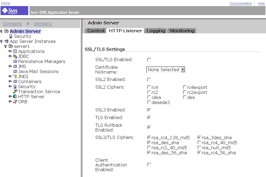
Task: Uncheck the rsa_3des_sha cipher
Action: tap(199, 137)
